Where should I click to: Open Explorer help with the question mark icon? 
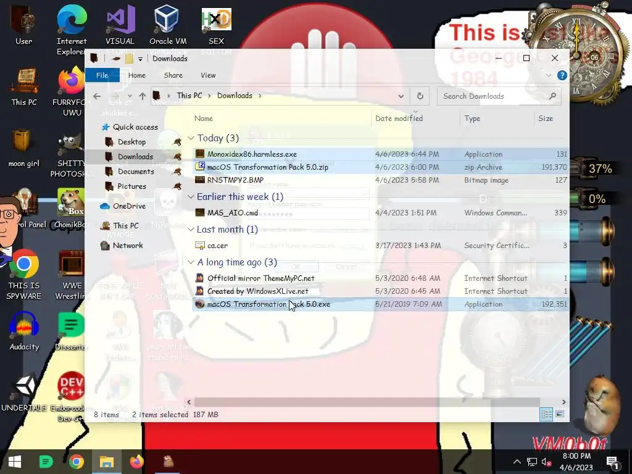562,75
